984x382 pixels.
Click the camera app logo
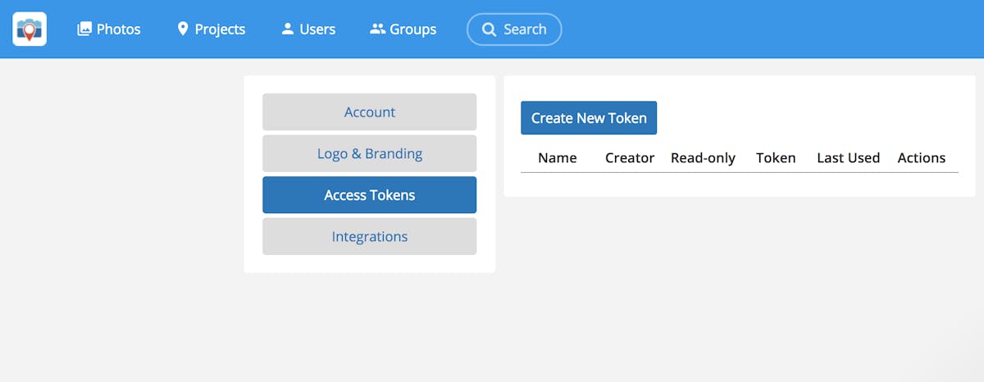pos(30,30)
